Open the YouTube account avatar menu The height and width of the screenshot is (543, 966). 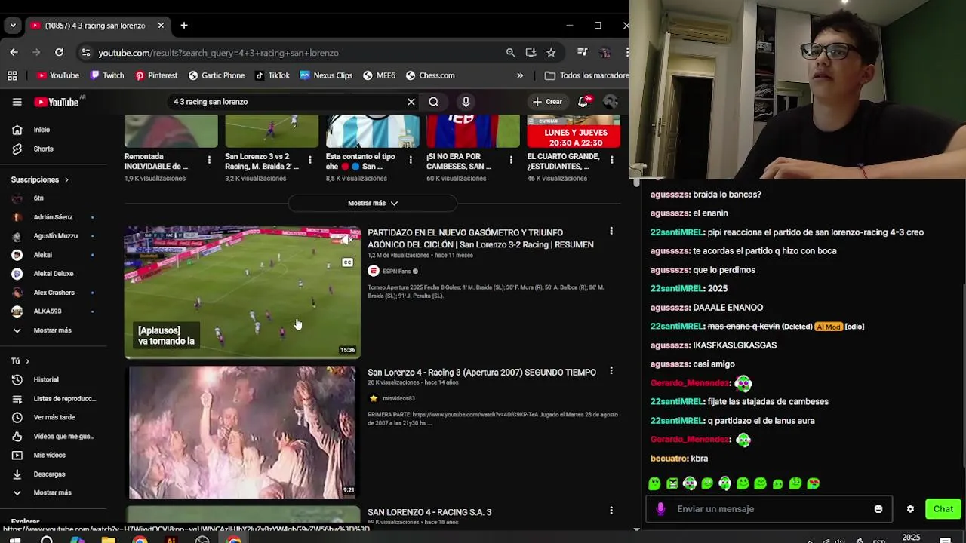(610, 102)
